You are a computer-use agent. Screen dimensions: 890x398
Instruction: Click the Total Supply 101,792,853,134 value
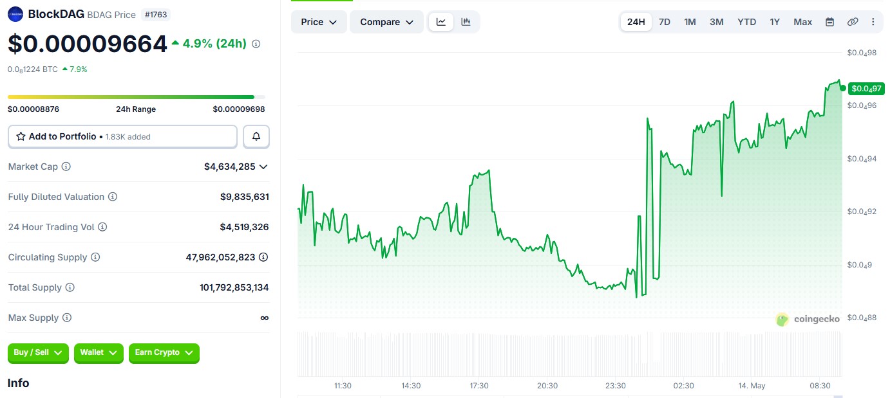coord(234,287)
